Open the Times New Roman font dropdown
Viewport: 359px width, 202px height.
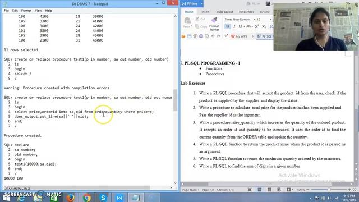pyautogui.click(x=254, y=20)
